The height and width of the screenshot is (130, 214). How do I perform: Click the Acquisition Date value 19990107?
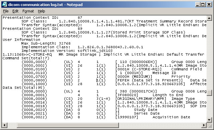click(127, 117)
